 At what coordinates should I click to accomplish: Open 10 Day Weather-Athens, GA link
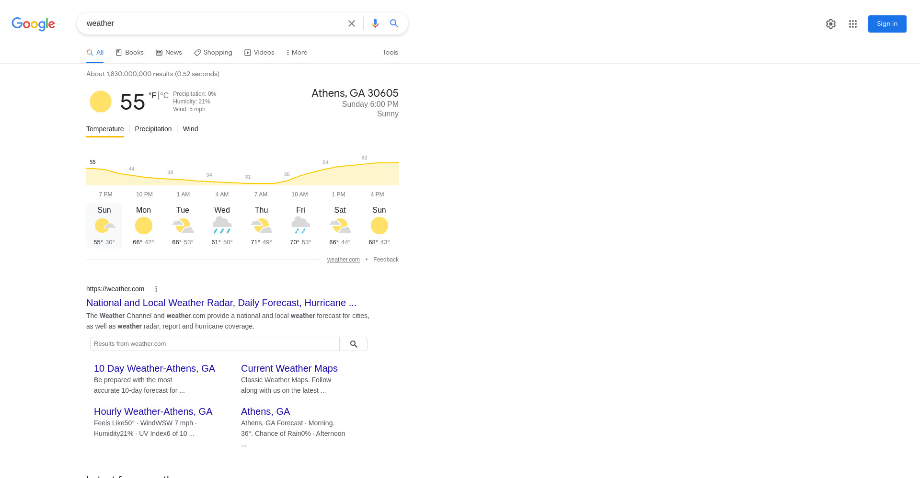[154, 368]
